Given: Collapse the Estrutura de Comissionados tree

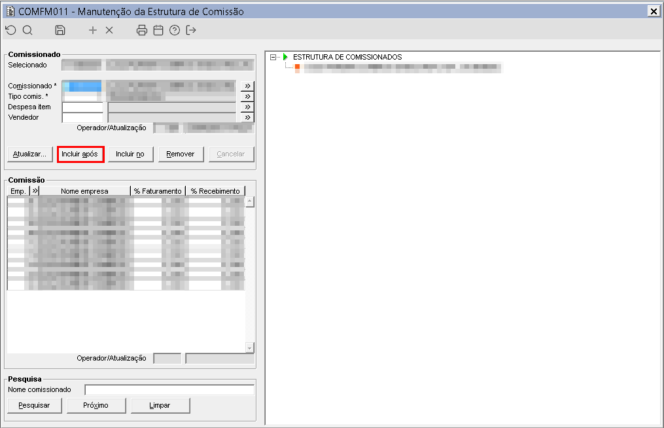Looking at the screenshot, I should tap(273, 57).
